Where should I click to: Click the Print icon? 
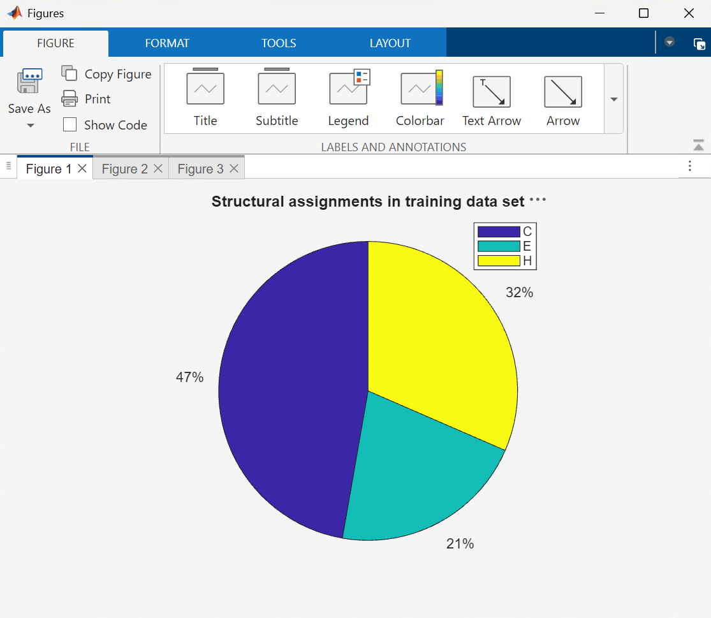click(70, 99)
